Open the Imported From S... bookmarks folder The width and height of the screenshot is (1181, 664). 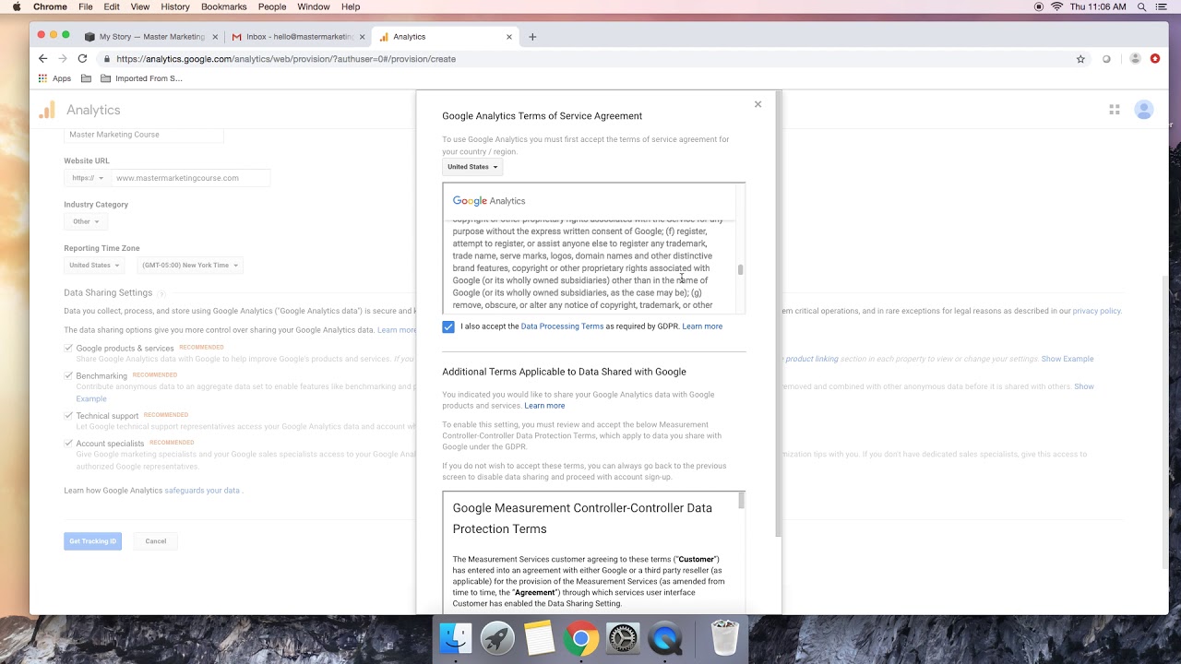(x=141, y=78)
